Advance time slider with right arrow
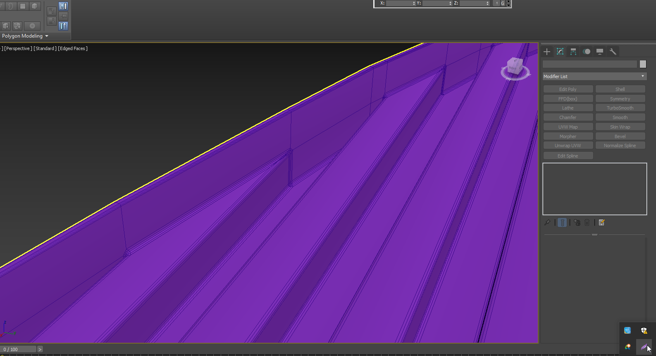This screenshot has height=356, width=656. coord(40,349)
